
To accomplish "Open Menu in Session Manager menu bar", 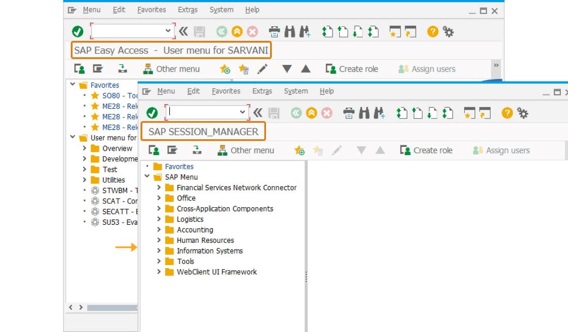I will pos(166,91).
